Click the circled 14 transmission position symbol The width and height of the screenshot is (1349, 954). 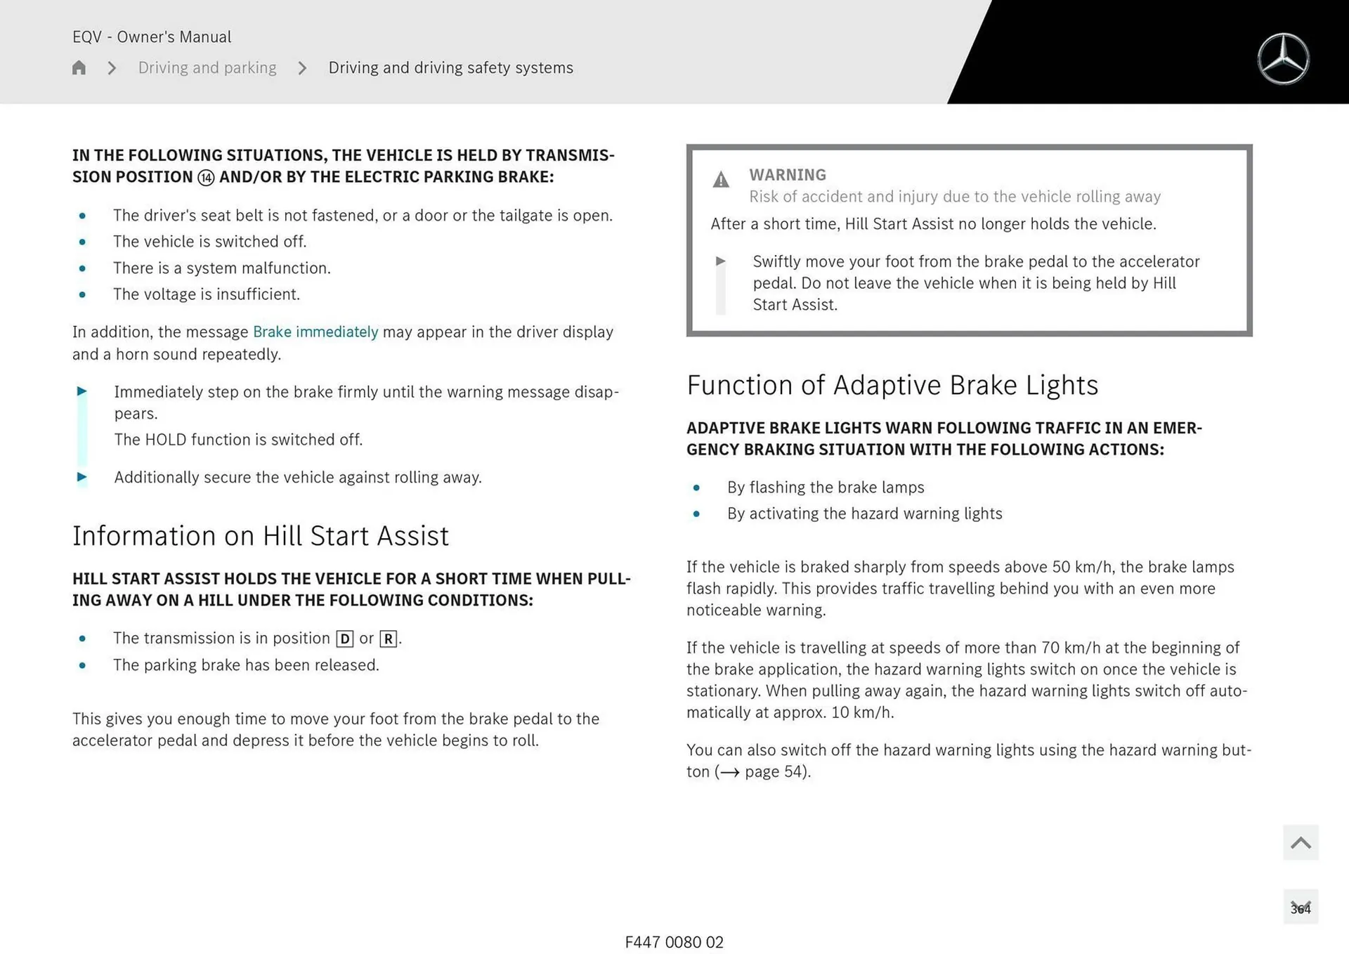tap(206, 177)
